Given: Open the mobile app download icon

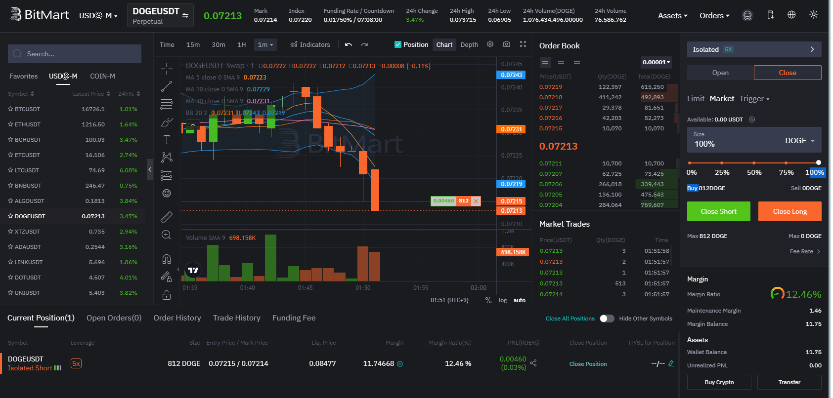Looking at the screenshot, I should click(x=770, y=15).
